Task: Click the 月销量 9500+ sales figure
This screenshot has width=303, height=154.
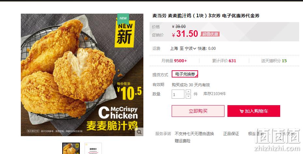Action: tap(174, 61)
